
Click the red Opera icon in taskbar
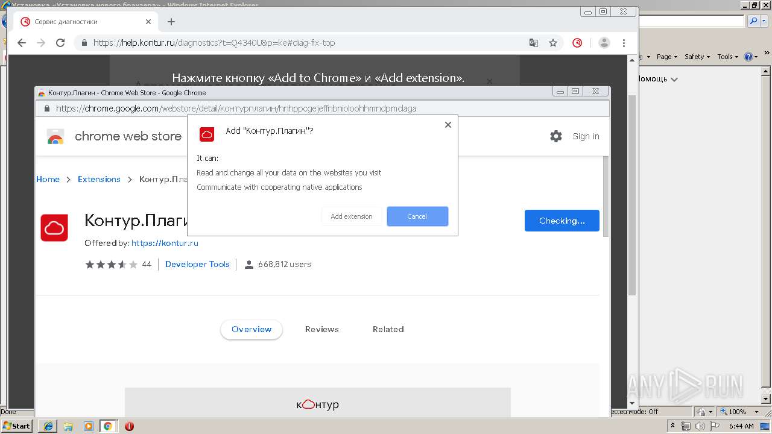[129, 426]
